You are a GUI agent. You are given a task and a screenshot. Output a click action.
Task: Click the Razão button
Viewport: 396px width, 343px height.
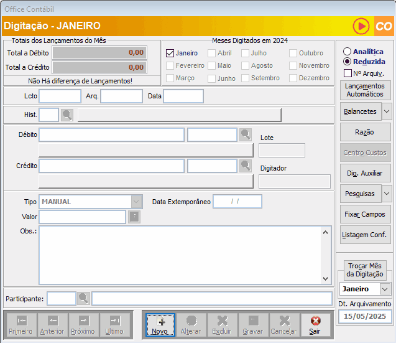pos(365,132)
